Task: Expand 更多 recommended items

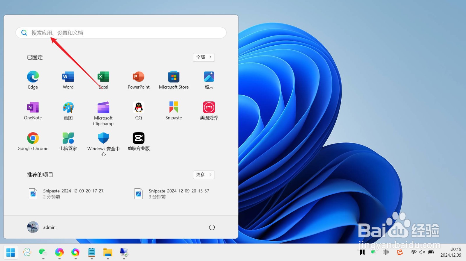Action: (x=204, y=175)
